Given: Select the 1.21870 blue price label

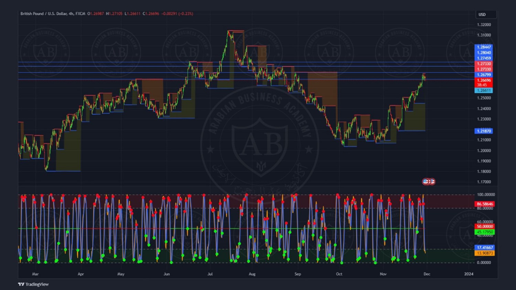Looking at the screenshot, I should [484, 131].
